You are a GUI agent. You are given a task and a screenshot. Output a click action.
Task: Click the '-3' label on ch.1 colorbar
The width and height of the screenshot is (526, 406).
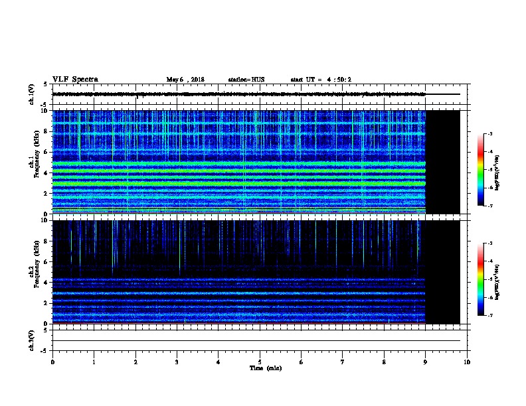pos(490,133)
